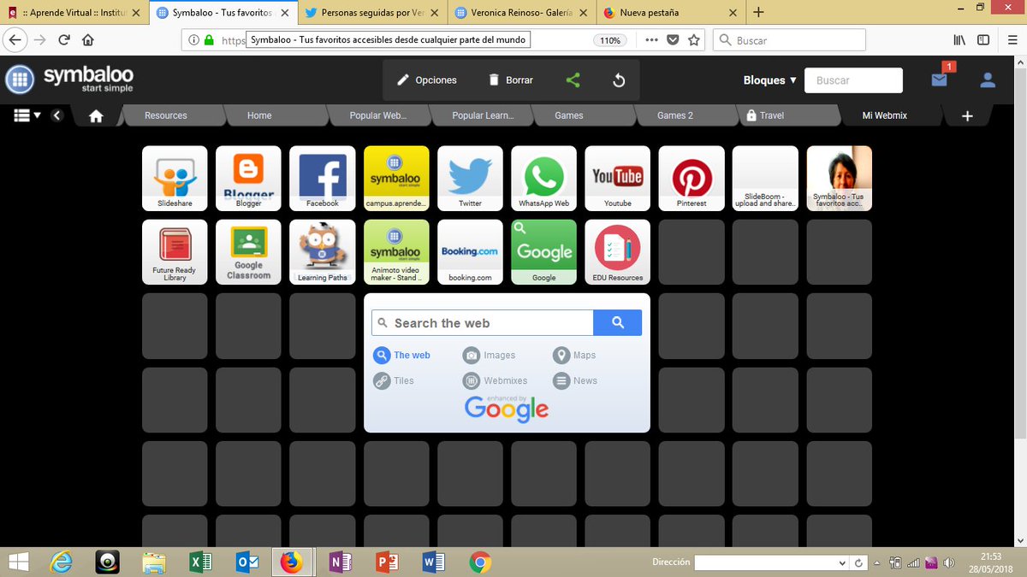Open the EDU Resources tile
This screenshot has height=577, width=1027.
618,252
